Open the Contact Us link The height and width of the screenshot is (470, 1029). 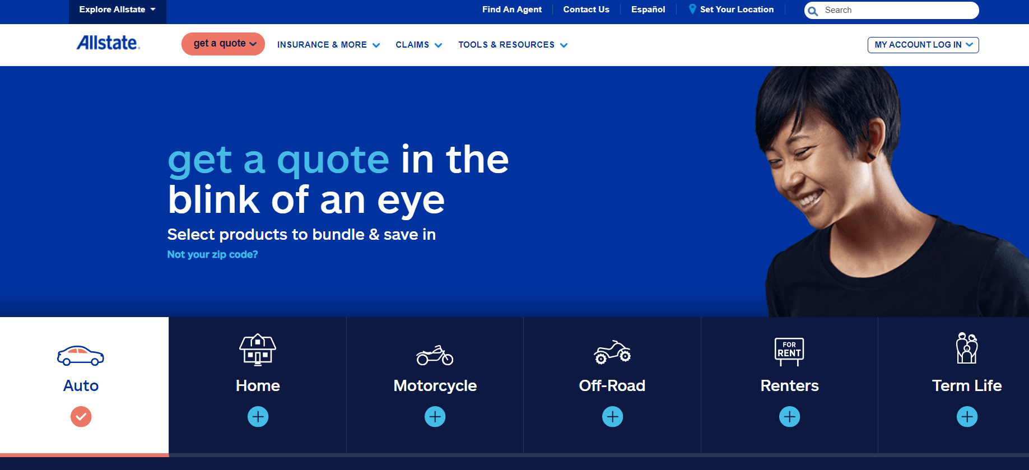pyautogui.click(x=586, y=10)
